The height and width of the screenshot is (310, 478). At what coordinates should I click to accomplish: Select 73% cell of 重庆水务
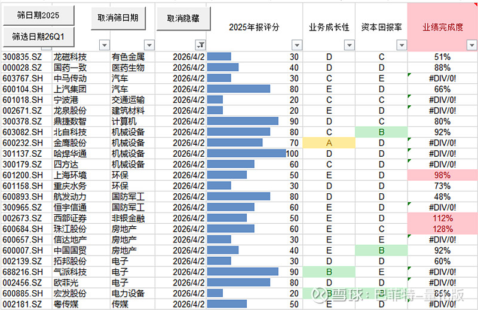coord(443,186)
